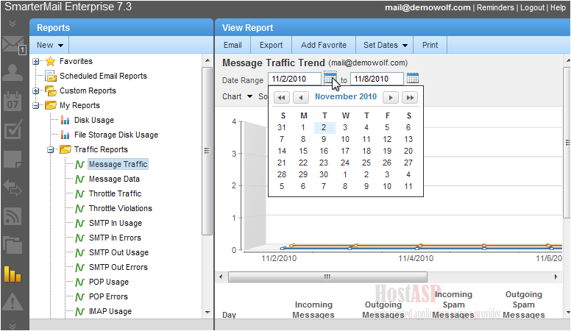Go to previous month in calendar
Viewport: 571px width, 331px height.
(x=300, y=98)
